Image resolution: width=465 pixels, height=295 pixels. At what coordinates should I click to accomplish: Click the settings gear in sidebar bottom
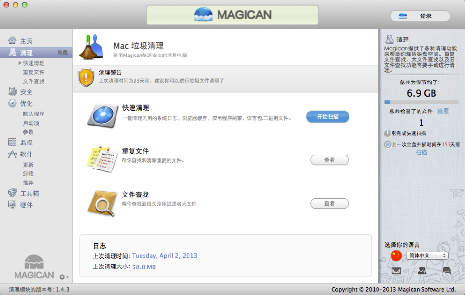tap(63, 277)
